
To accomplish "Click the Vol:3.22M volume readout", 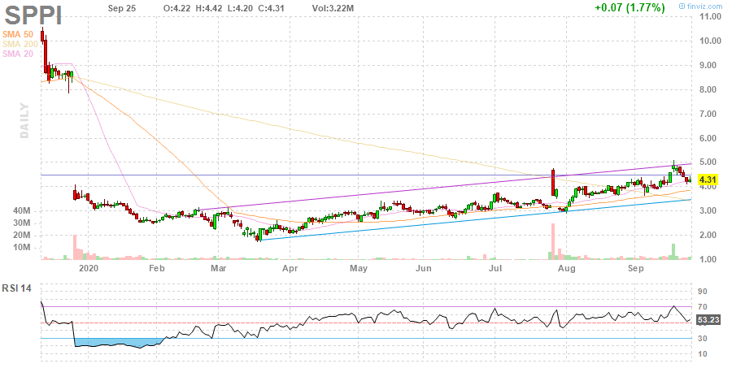I will pyautogui.click(x=333, y=8).
